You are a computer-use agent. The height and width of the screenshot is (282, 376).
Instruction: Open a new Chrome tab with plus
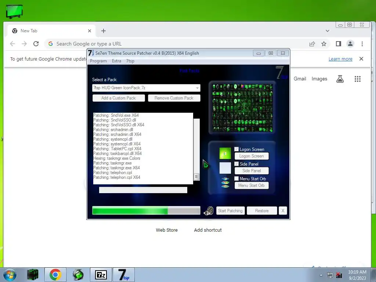[103, 31]
